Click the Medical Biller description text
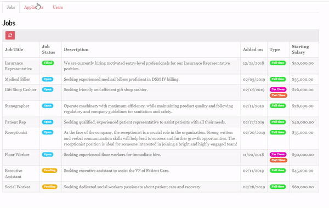The width and height of the screenshot is (329, 208). 122,80
